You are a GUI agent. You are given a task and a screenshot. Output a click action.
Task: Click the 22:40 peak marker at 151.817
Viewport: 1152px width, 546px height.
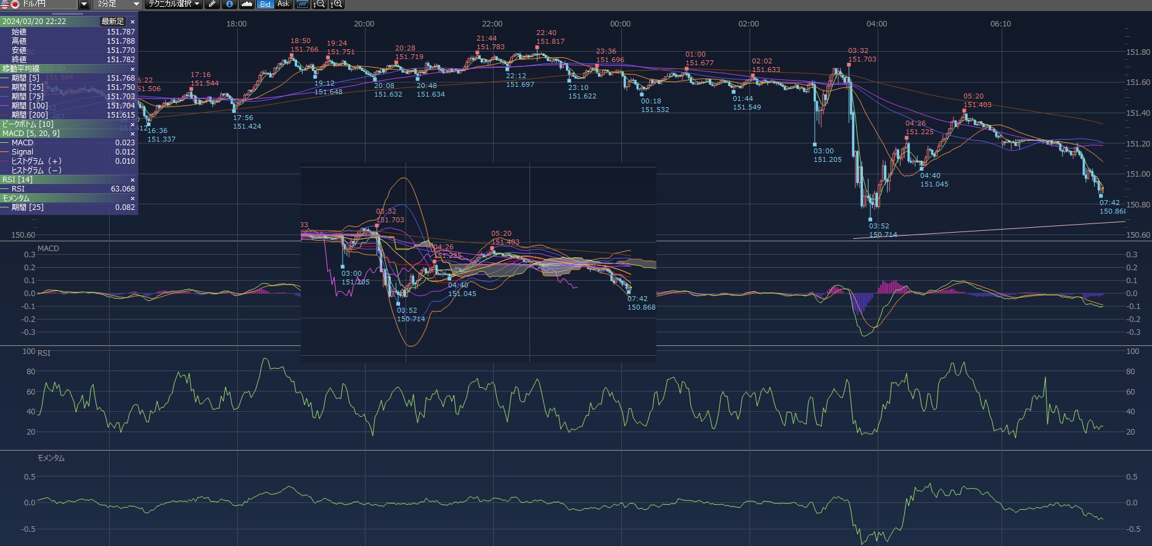pyautogui.click(x=538, y=46)
